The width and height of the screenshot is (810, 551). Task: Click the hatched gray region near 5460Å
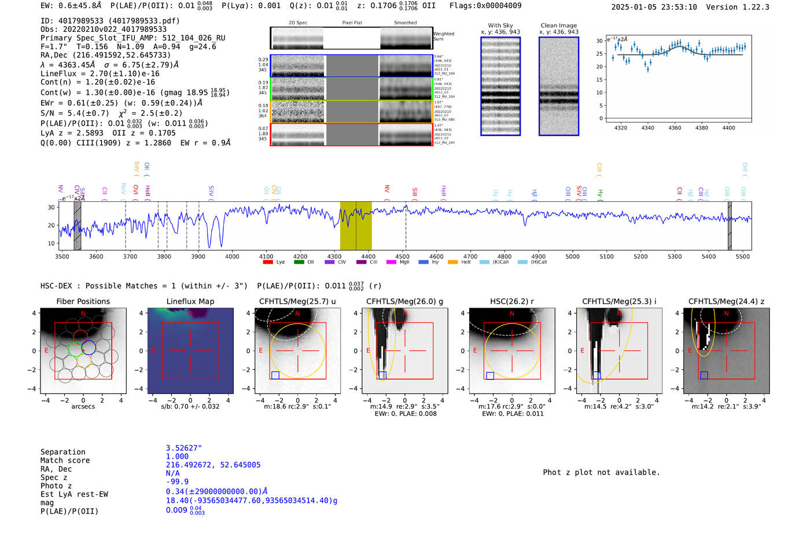(x=730, y=225)
